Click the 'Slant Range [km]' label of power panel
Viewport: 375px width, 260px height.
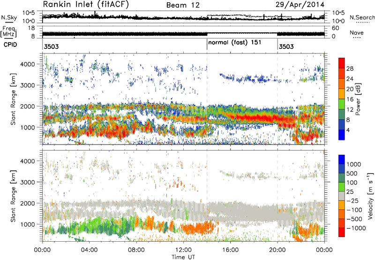pos(13,99)
